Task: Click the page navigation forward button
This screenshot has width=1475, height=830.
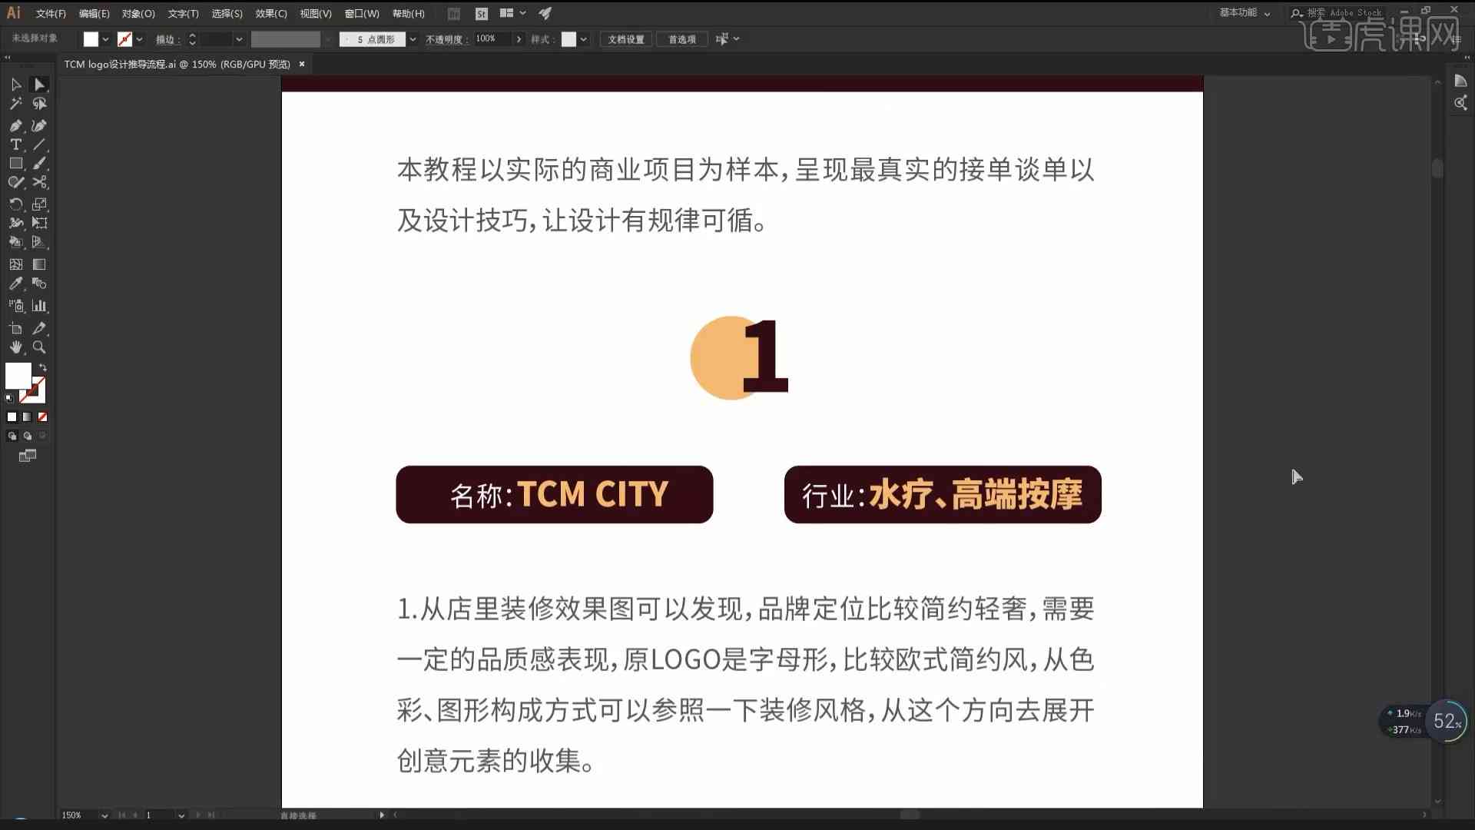Action: click(198, 814)
